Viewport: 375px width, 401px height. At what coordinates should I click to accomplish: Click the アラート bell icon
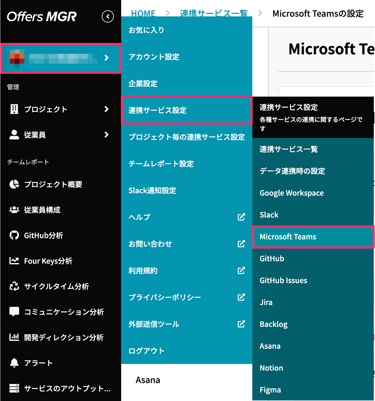pos(14,363)
